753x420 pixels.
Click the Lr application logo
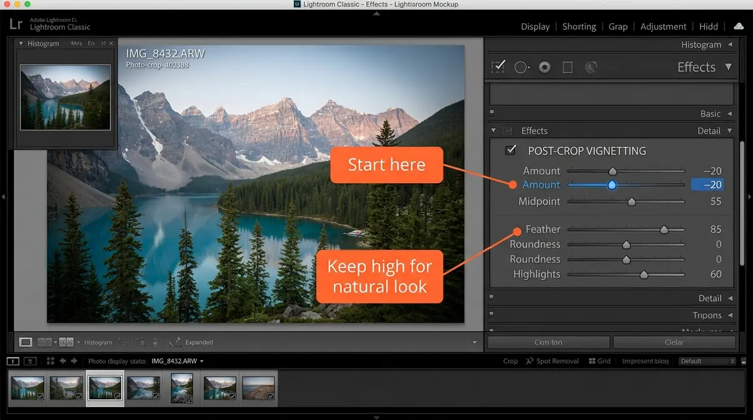(16, 24)
